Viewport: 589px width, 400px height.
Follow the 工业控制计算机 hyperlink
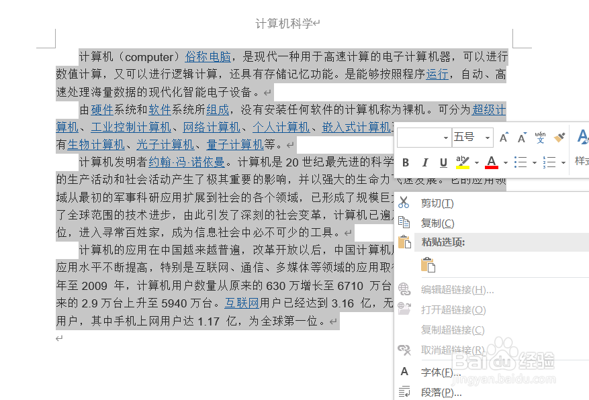coord(131,128)
